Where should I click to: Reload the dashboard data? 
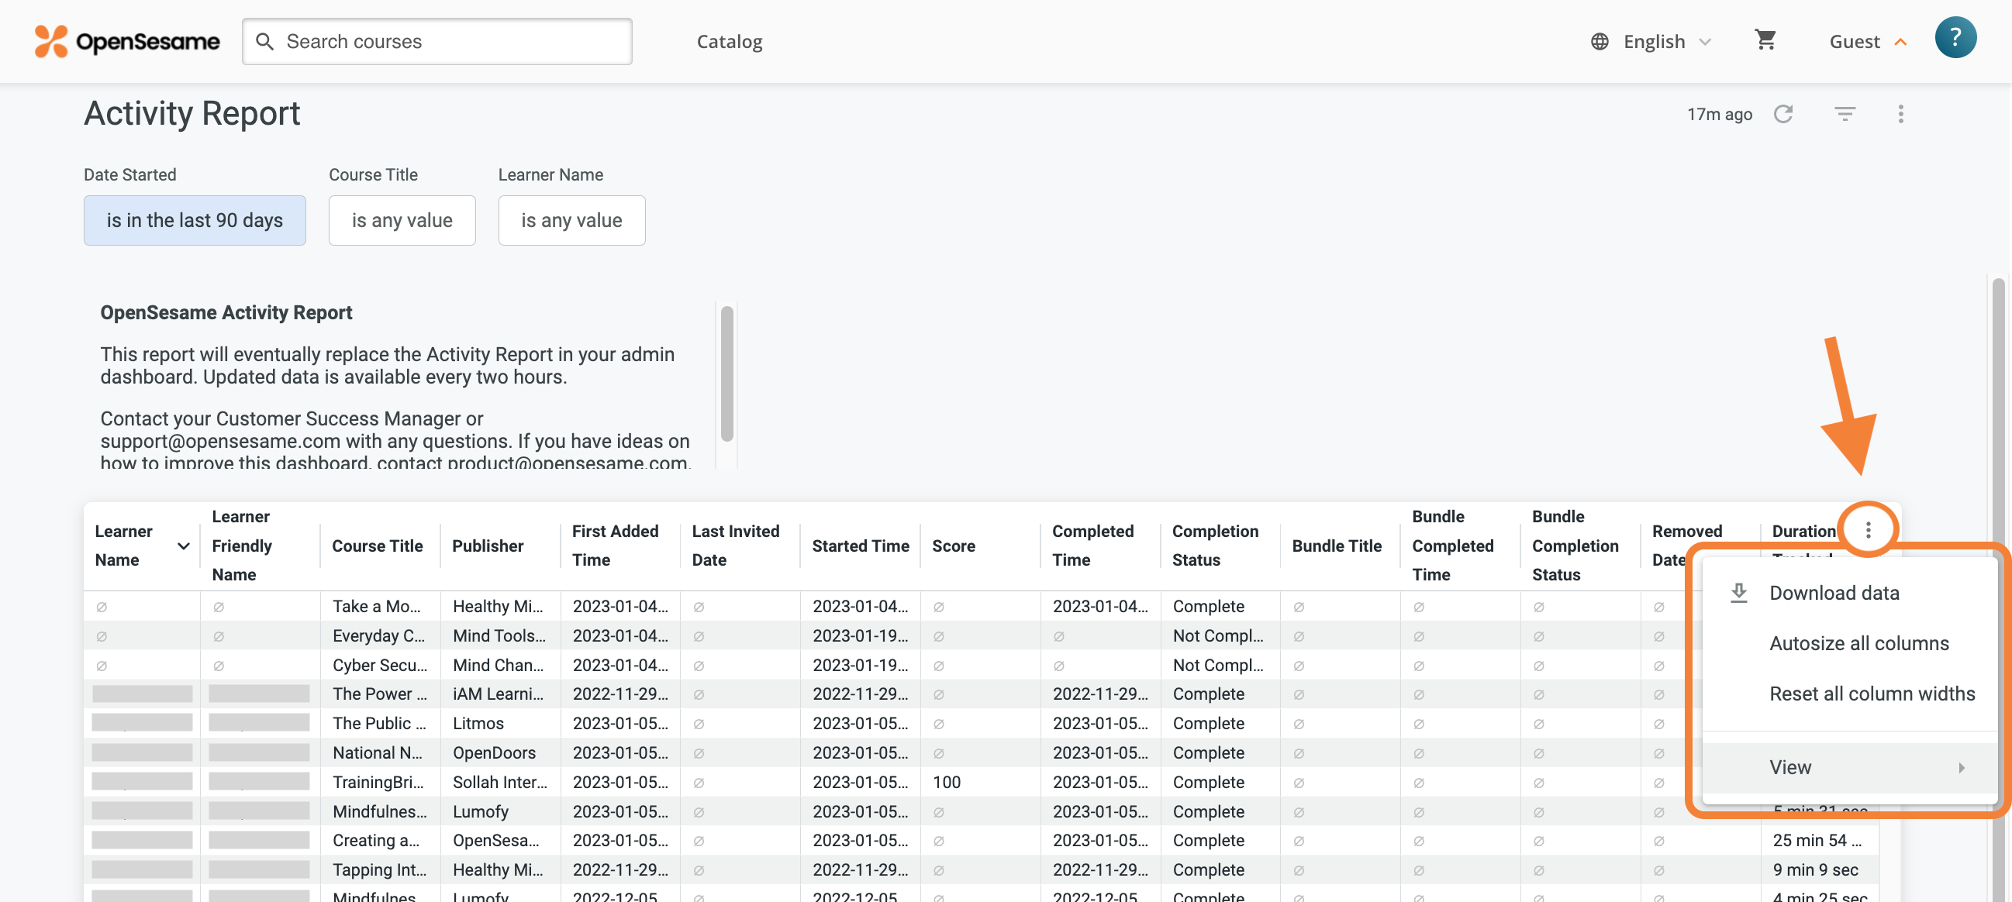pos(1783,114)
